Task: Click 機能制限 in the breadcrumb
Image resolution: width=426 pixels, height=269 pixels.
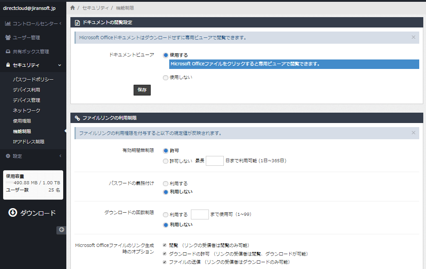Action: pos(125,8)
